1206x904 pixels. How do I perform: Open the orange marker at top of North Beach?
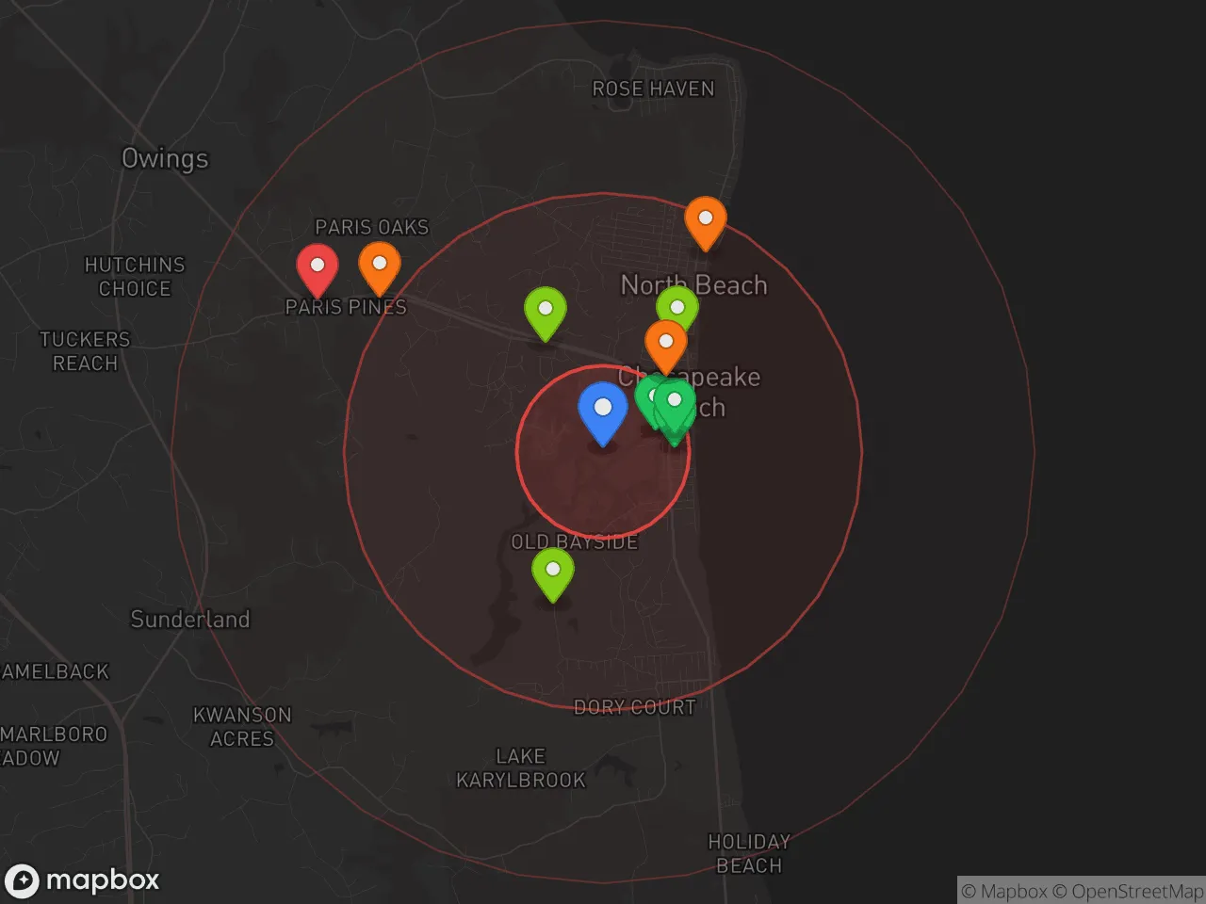pyautogui.click(x=705, y=220)
